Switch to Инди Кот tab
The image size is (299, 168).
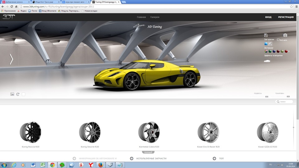tap(46, 2)
